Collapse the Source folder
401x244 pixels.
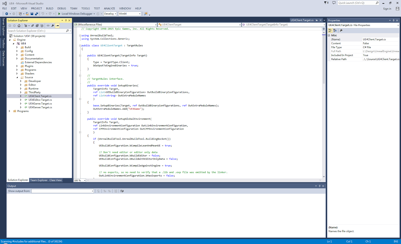click(x=17, y=77)
